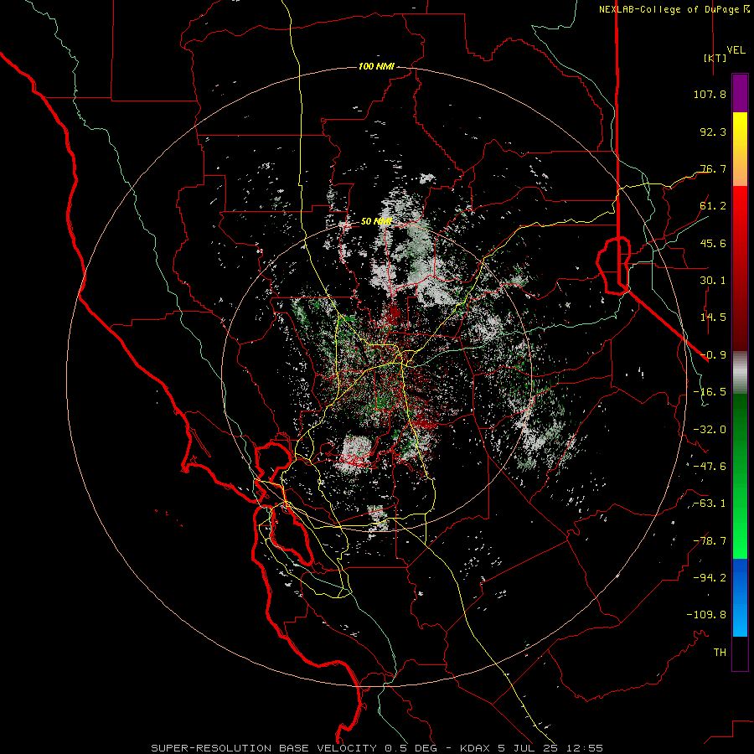This screenshot has height=754, width=754.
Task: Click the VEL legend title
Action: pos(736,49)
